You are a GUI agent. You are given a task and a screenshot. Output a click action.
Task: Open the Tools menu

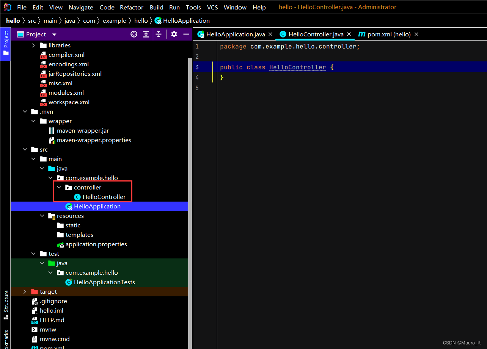click(193, 7)
